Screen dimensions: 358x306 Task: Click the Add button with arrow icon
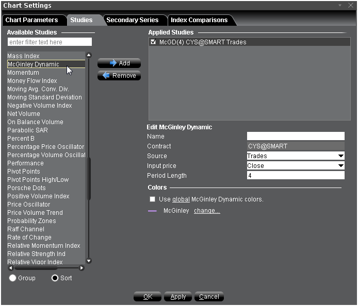click(119, 63)
